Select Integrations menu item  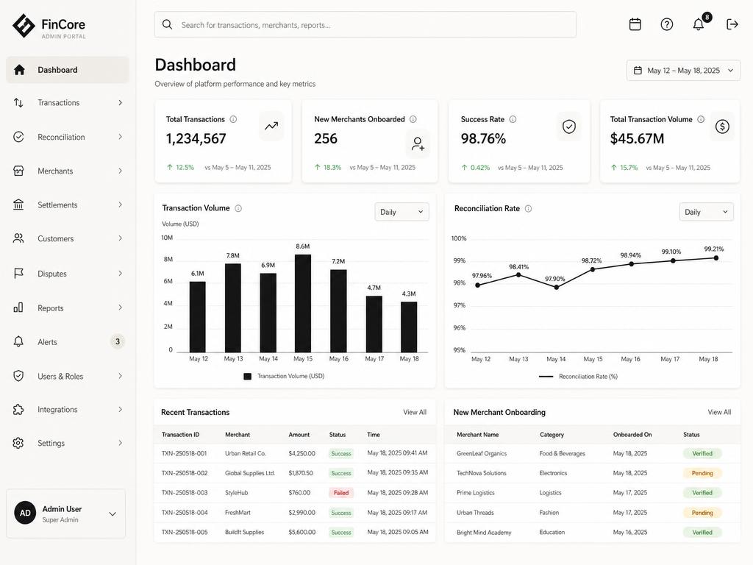coord(68,409)
